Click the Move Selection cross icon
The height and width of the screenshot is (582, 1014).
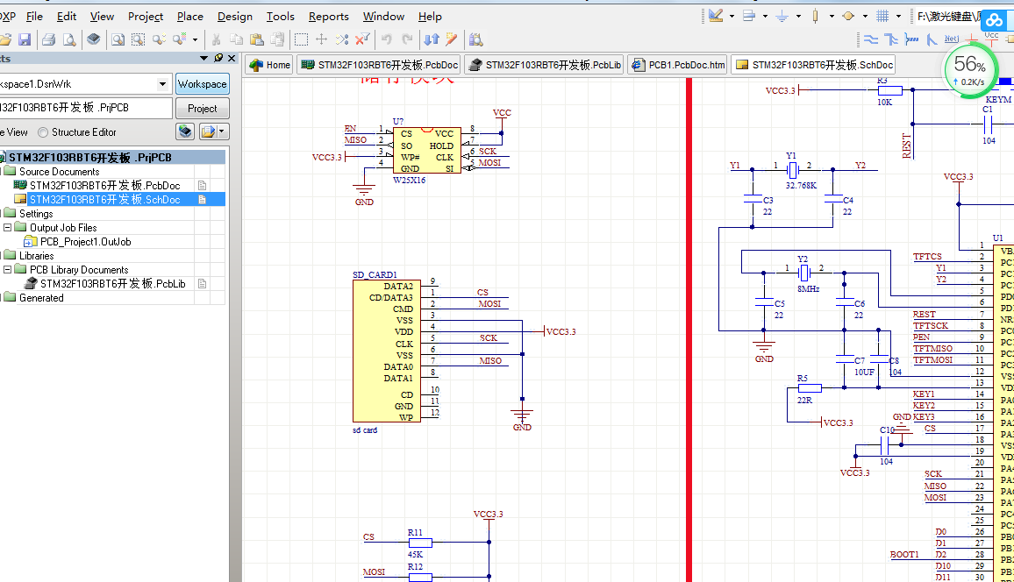point(321,40)
